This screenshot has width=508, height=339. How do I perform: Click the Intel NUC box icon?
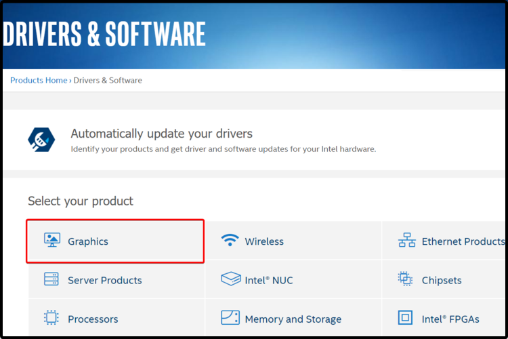(231, 279)
